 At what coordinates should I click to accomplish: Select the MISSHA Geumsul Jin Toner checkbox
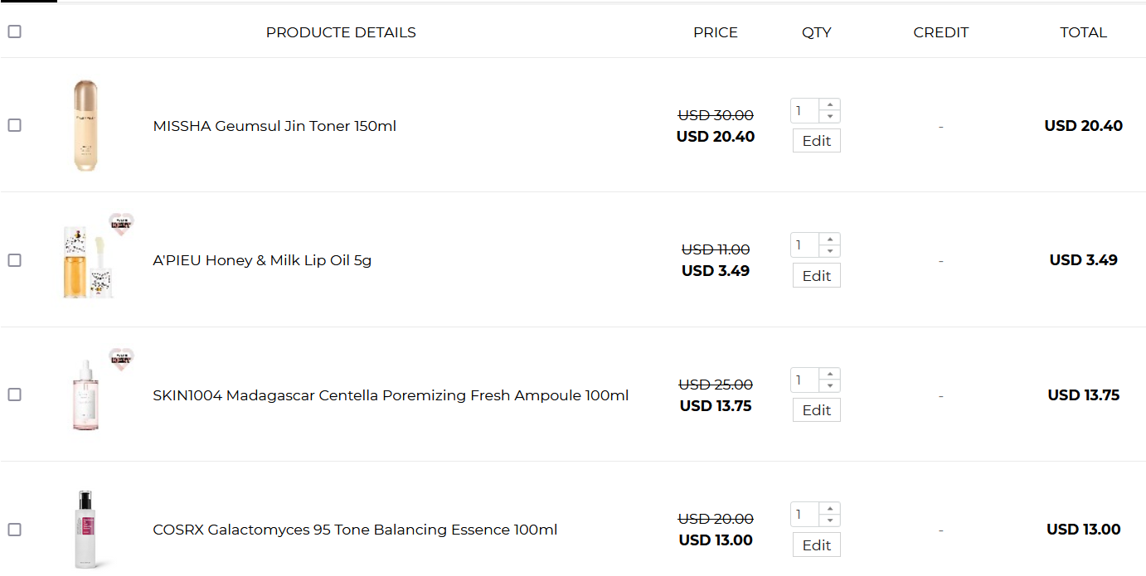coord(14,125)
